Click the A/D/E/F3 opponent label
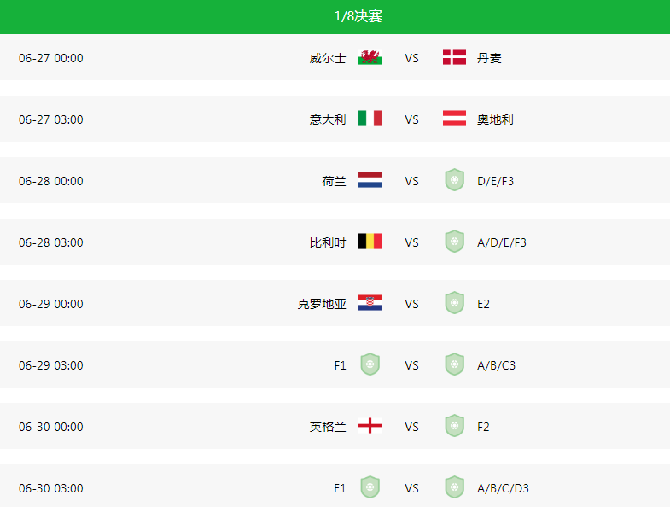The height and width of the screenshot is (507, 670). click(x=502, y=243)
